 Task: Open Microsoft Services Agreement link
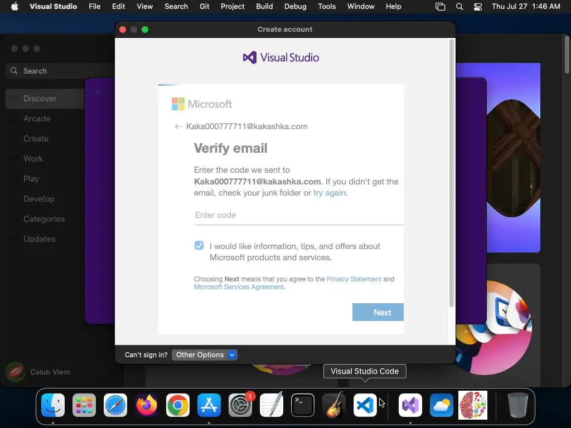pos(239,287)
